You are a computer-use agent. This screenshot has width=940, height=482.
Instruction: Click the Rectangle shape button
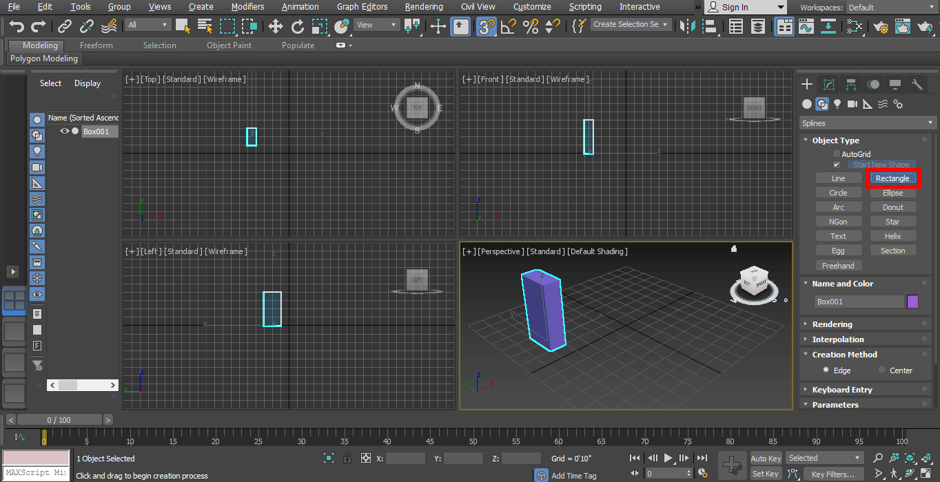[893, 178]
